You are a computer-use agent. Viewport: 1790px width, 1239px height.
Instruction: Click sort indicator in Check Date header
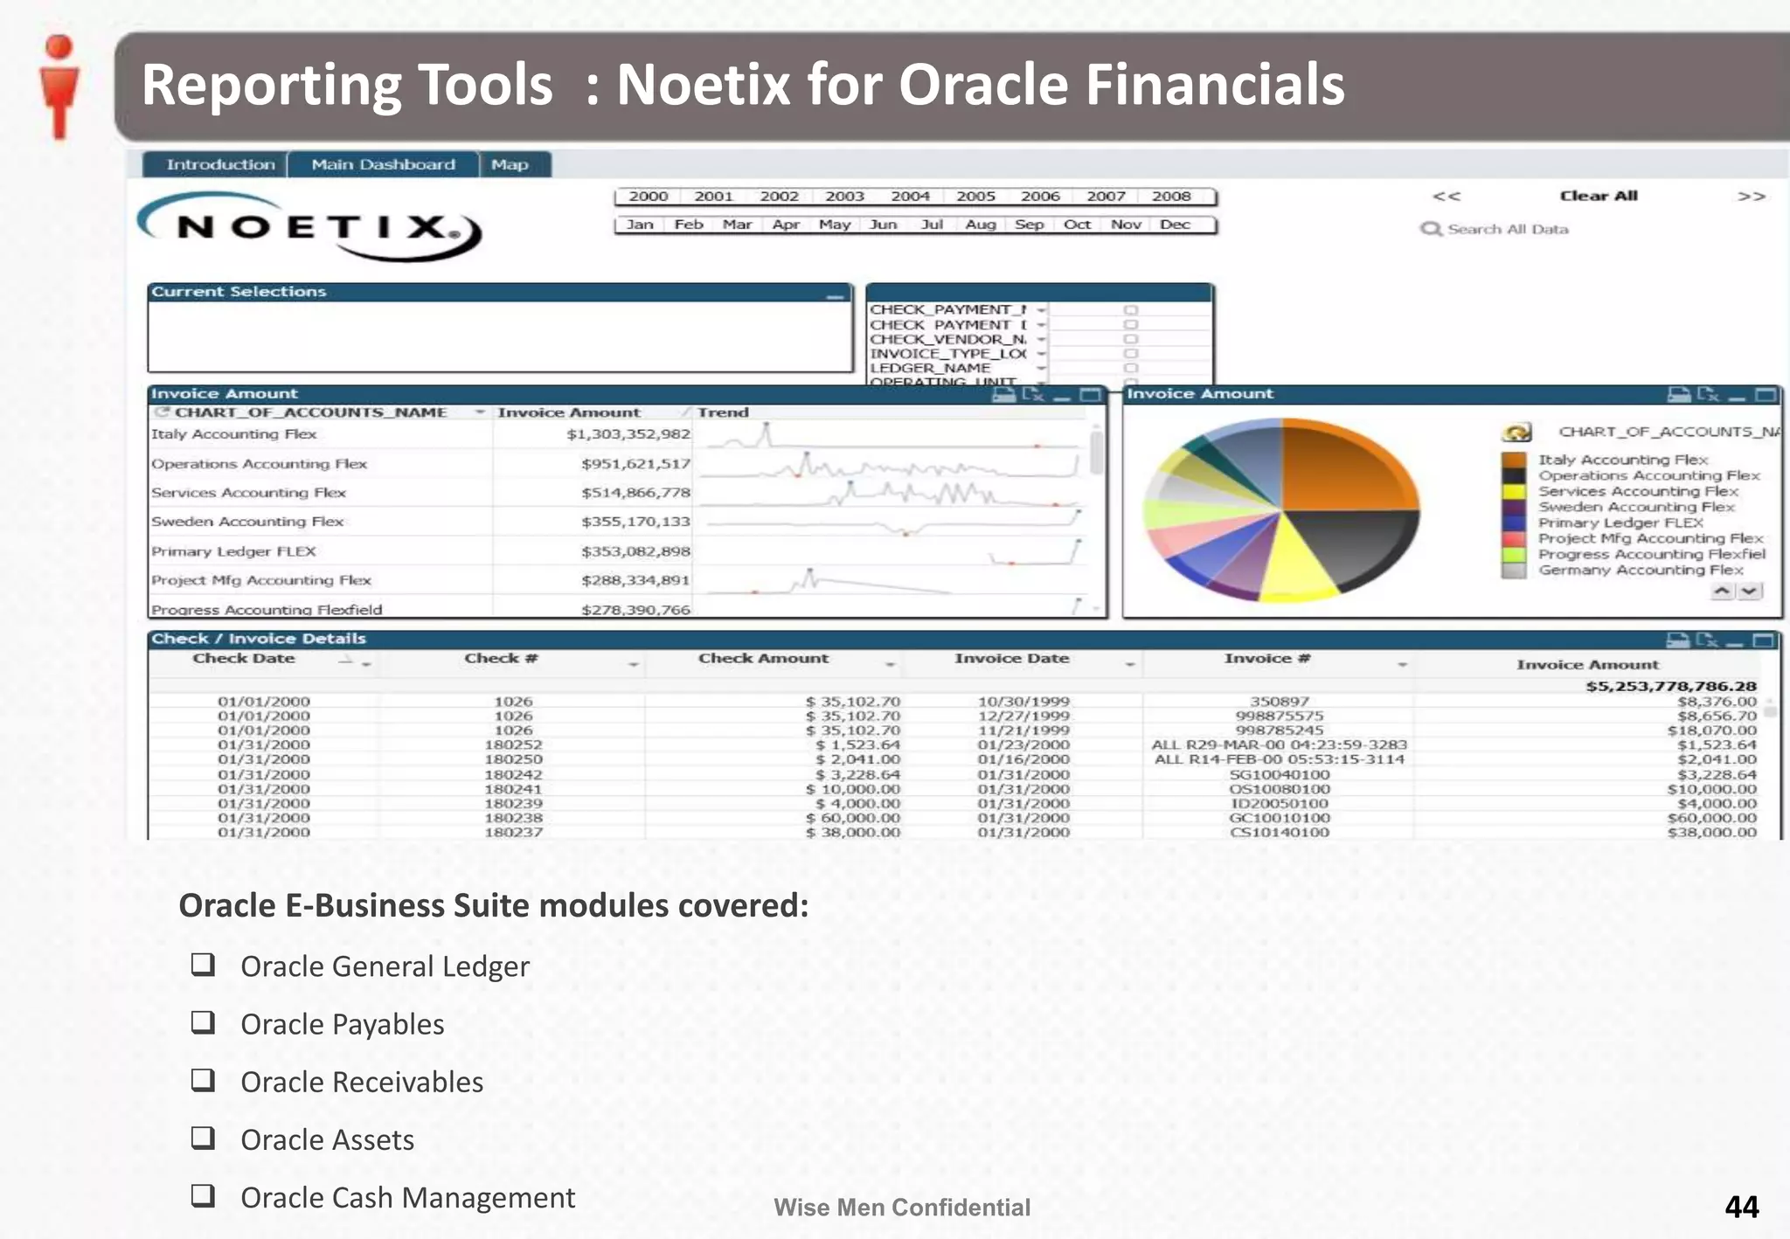coord(346,661)
